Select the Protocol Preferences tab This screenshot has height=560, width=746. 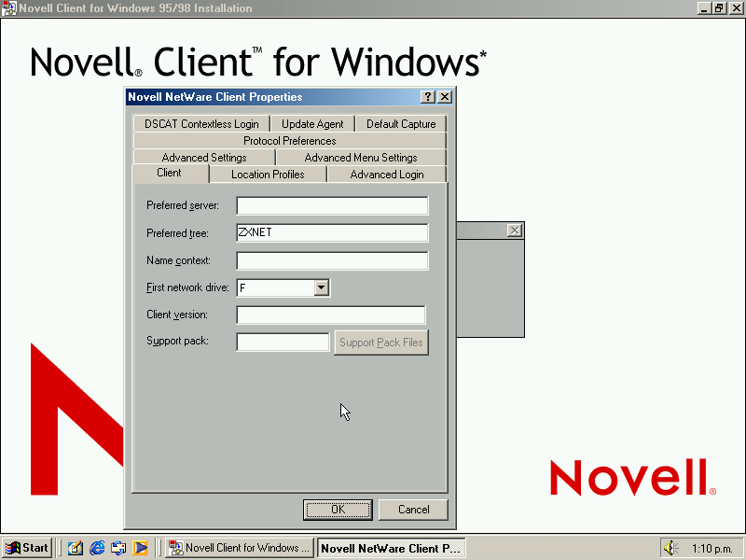coord(290,141)
